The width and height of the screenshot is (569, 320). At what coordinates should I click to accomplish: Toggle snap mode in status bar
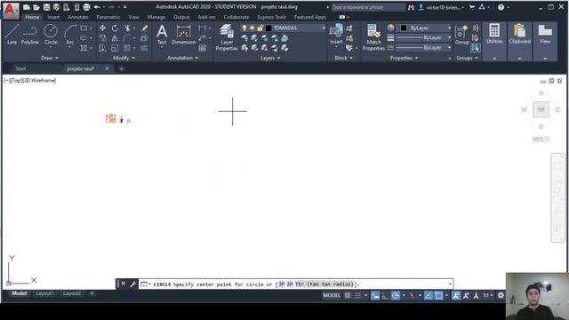tap(357, 295)
